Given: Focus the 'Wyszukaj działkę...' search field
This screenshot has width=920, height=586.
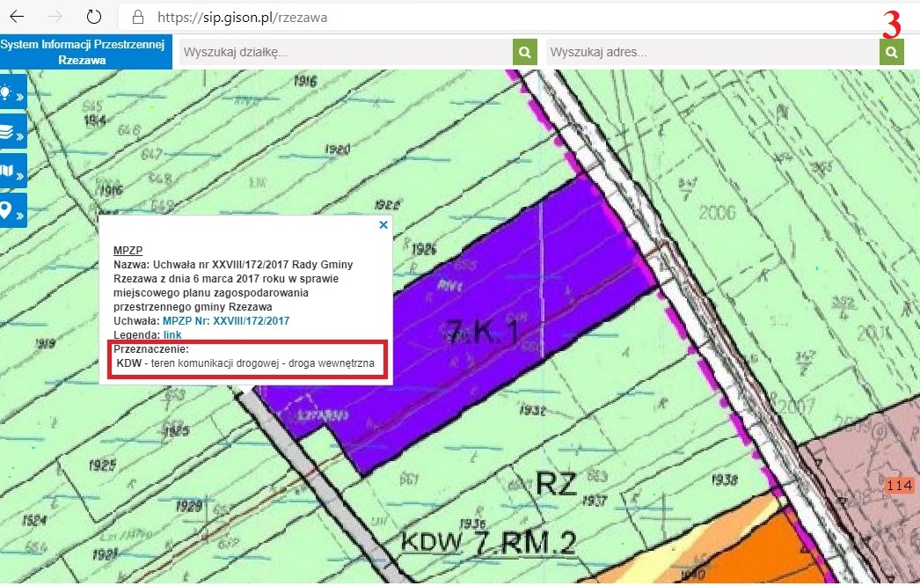Looking at the screenshot, I should coord(346,52).
